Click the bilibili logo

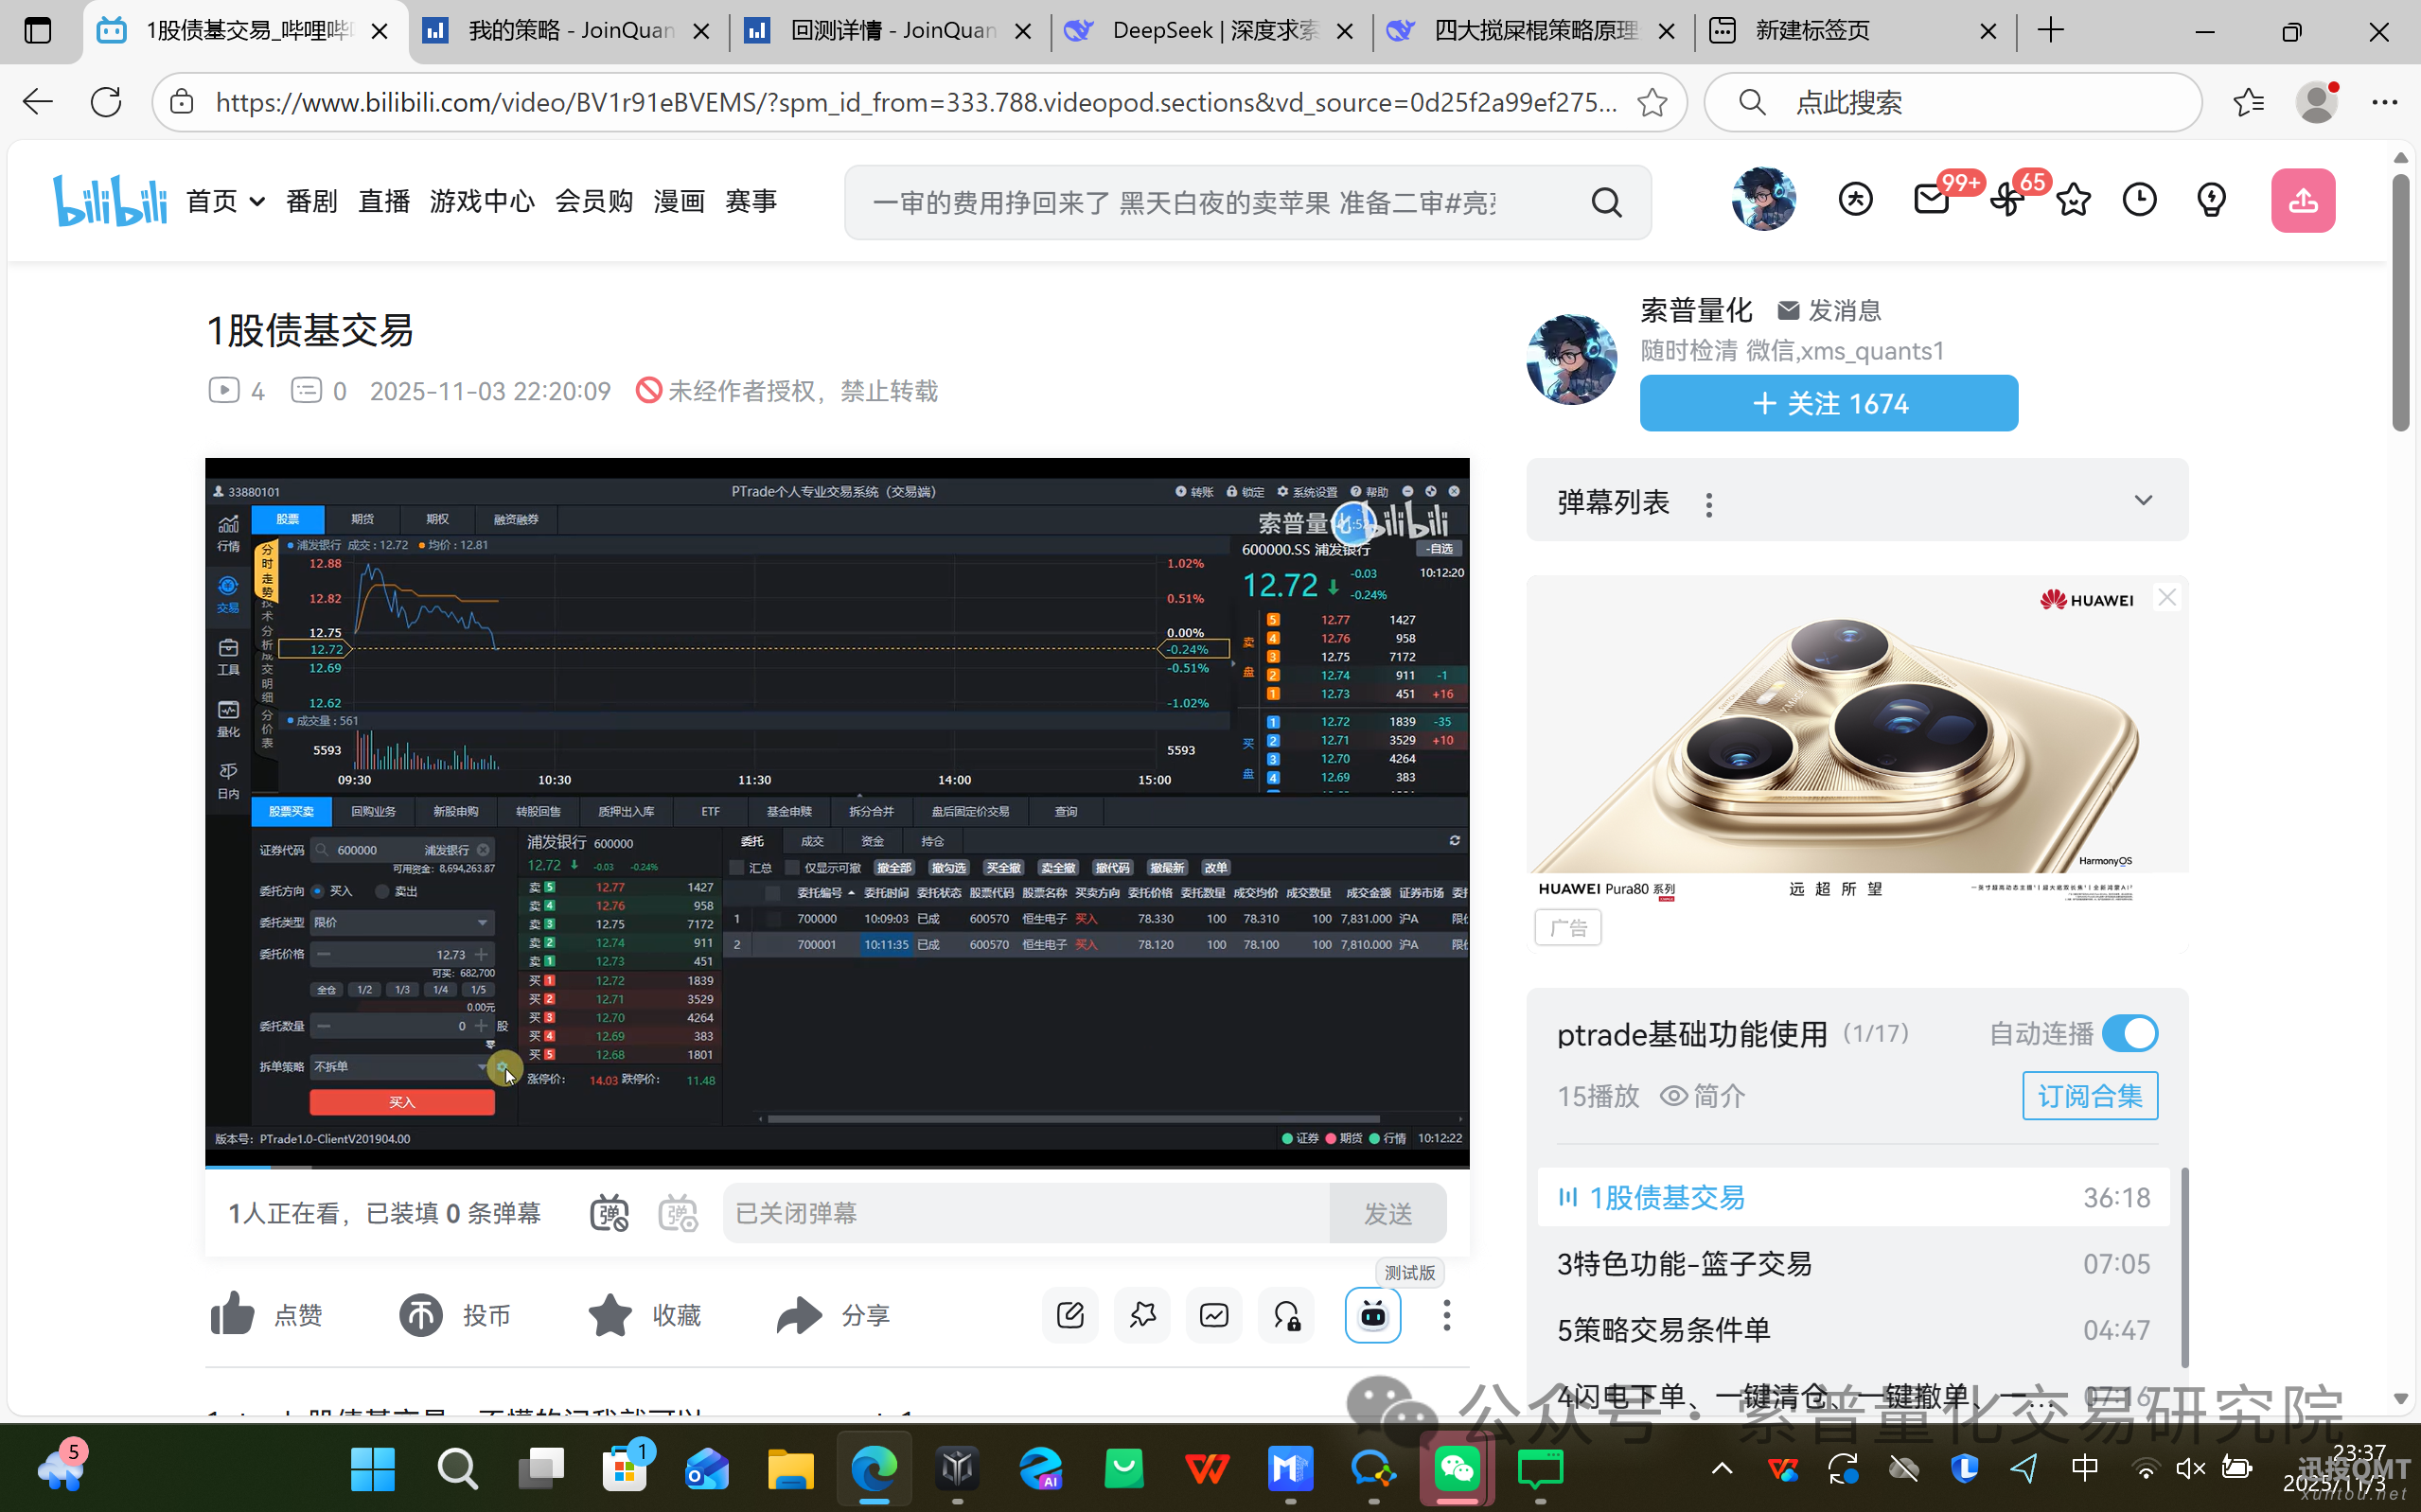(x=111, y=199)
